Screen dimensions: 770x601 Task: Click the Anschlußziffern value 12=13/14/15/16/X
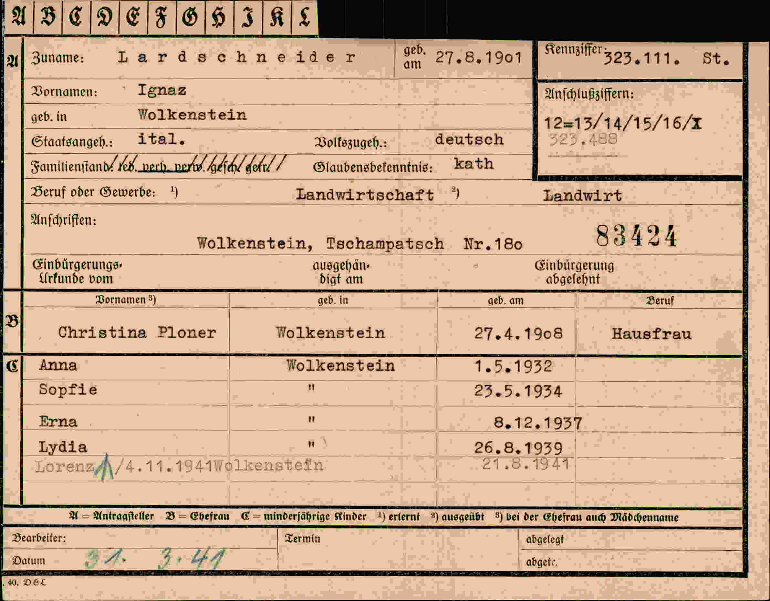point(623,123)
